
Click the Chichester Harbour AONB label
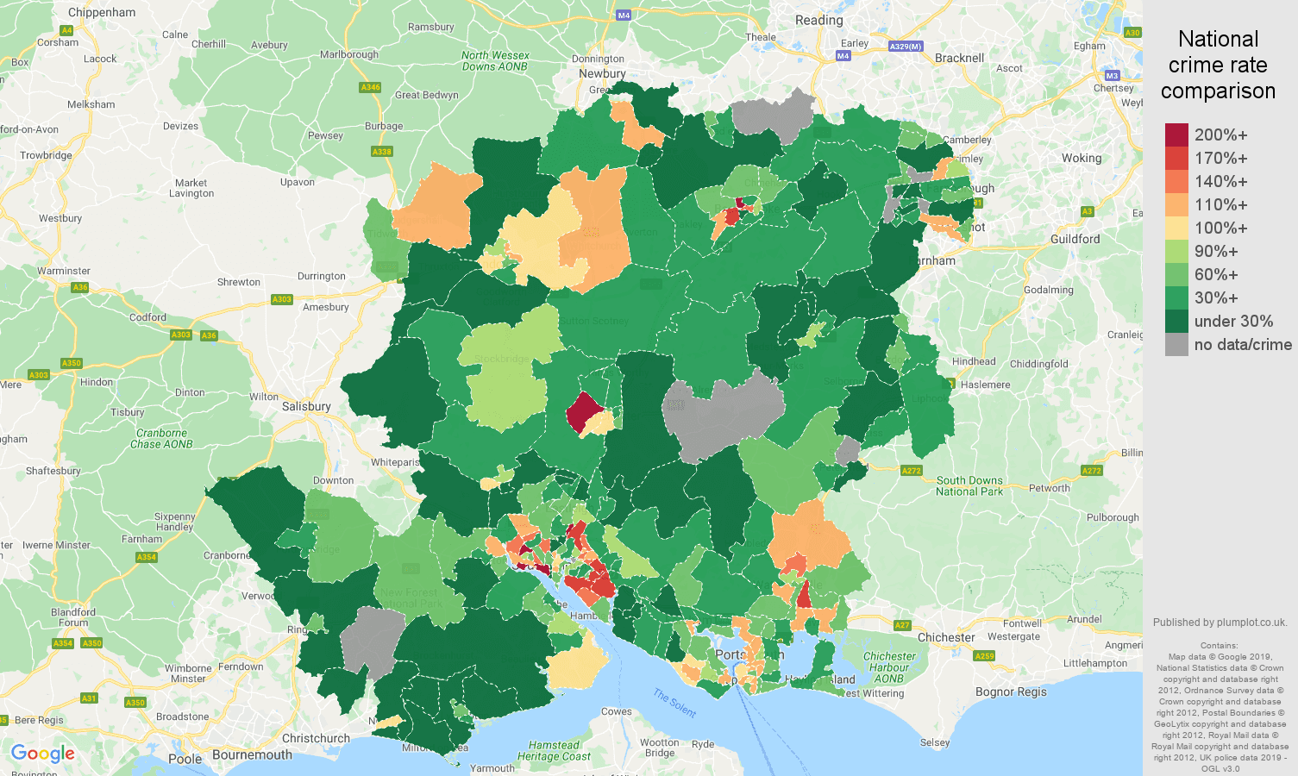889,667
